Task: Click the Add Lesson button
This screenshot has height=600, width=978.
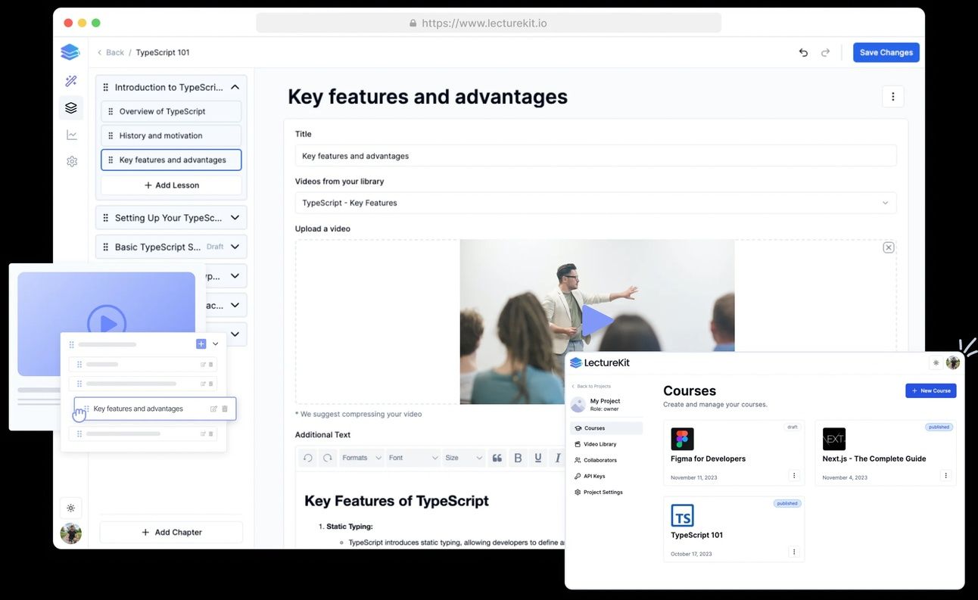Action: [x=171, y=185]
